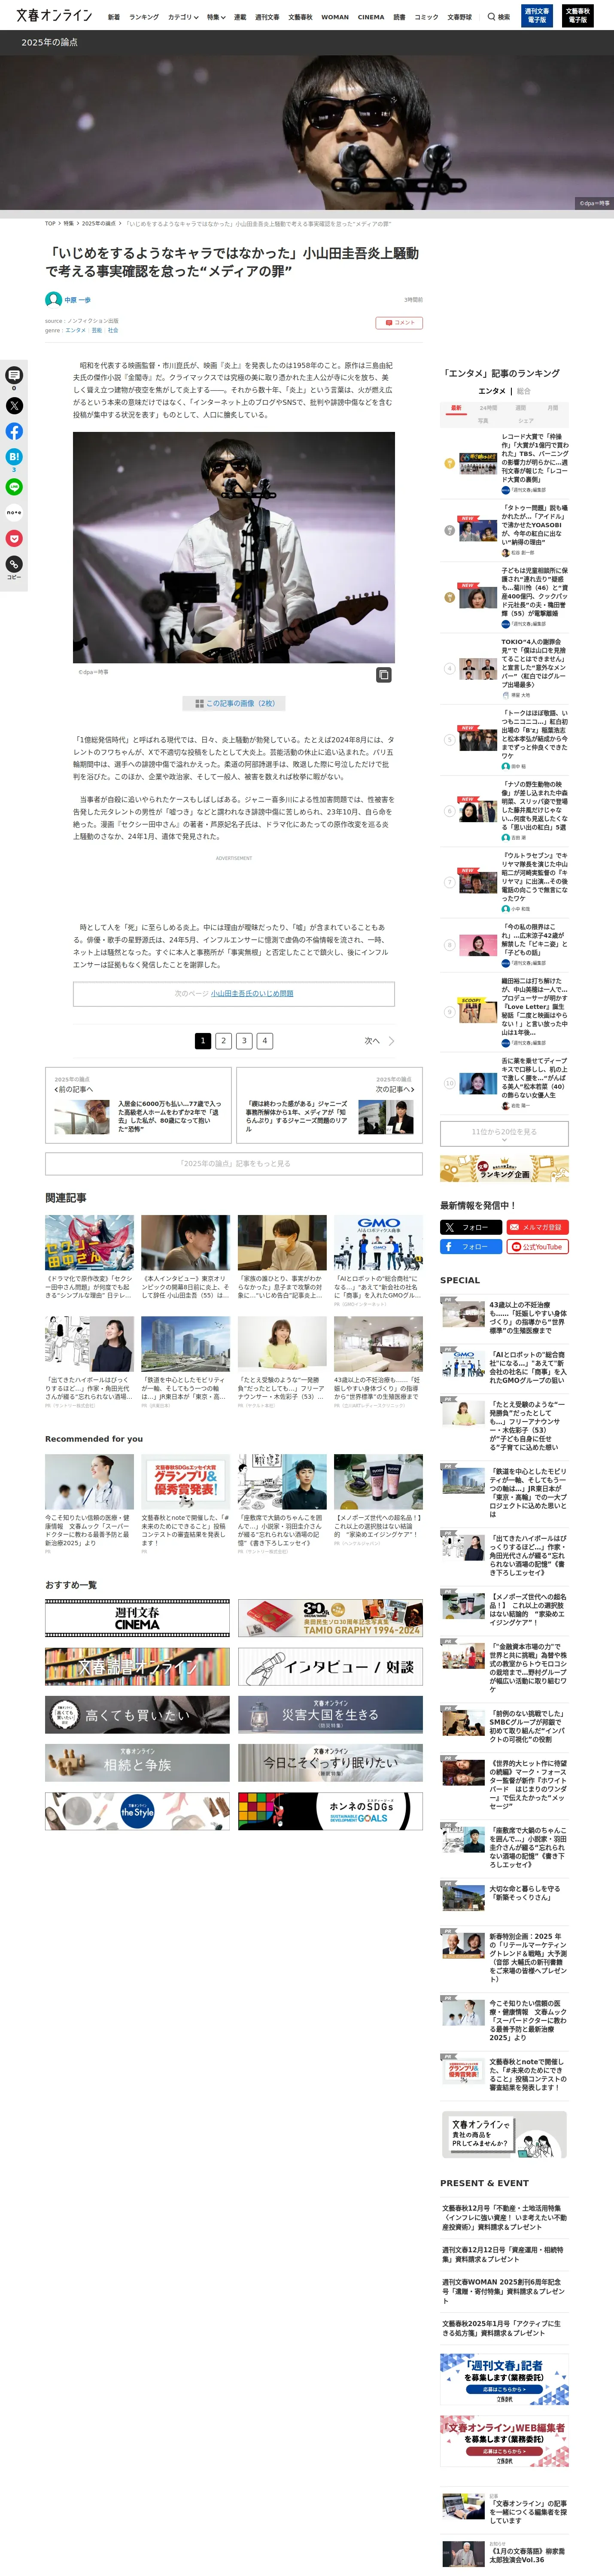
Task: Expand the カテゴリ dropdown menu
Action: pyautogui.click(x=183, y=17)
